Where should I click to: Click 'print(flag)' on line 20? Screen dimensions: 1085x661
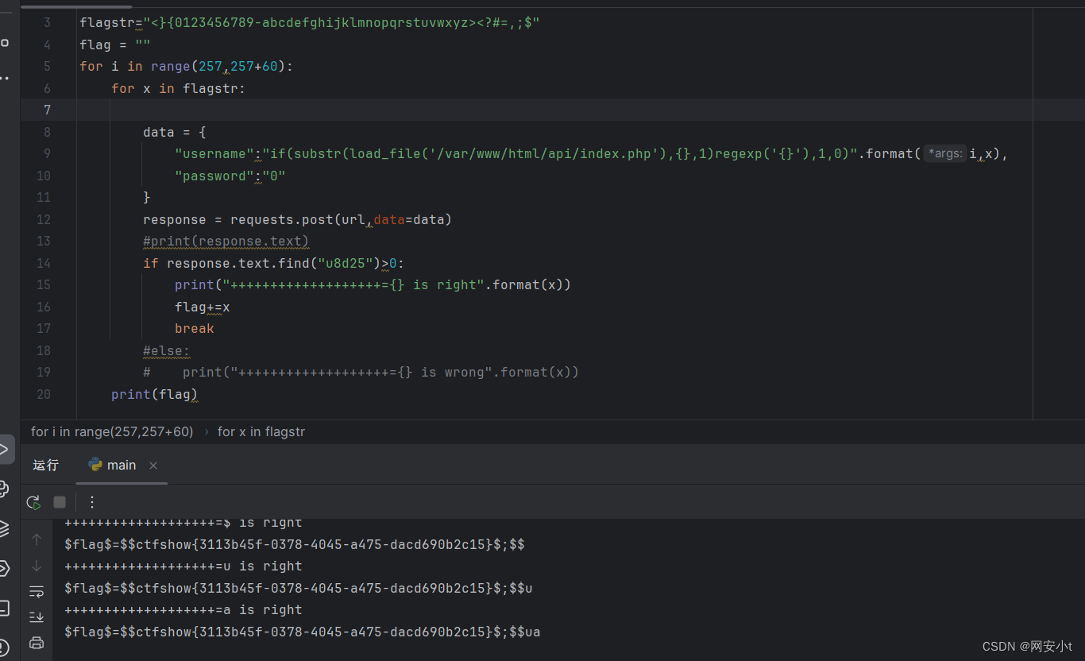(x=154, y=394)
